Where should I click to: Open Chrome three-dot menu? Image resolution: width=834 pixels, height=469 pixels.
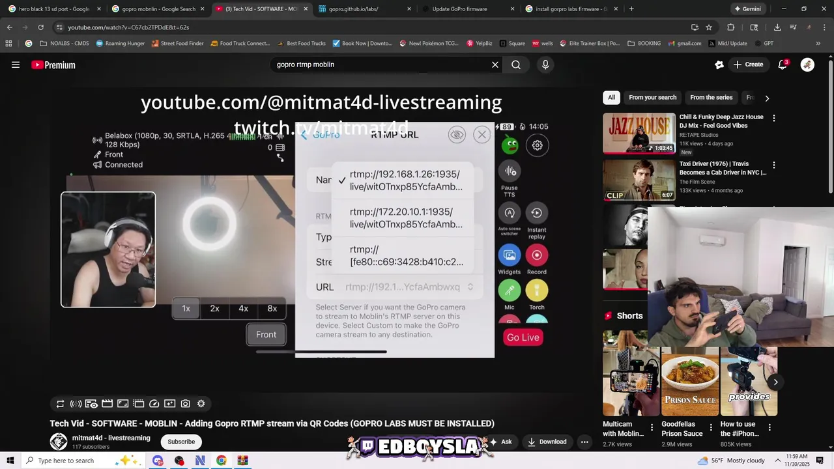[824, 27]
